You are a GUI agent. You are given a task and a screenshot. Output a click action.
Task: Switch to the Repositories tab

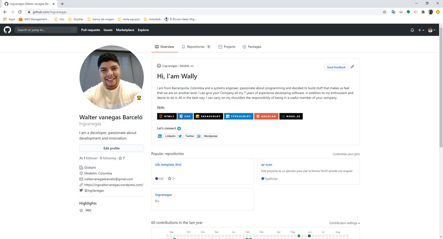pyautogui.click(x=196, y=47)
